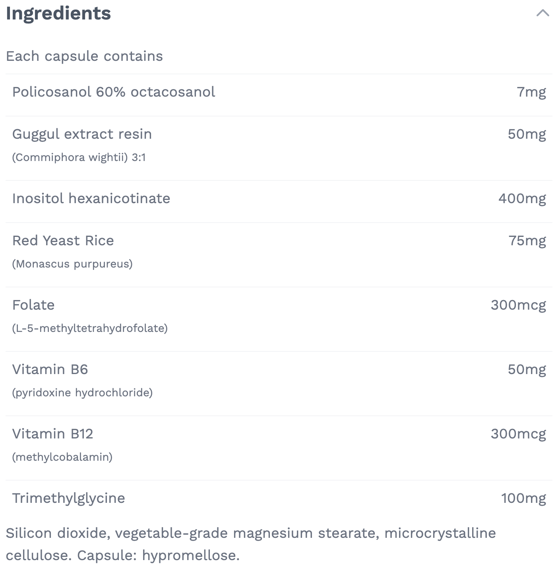This screenshot has height=574, width=558.
Task: Click the silicon dioxide excipients paragraph
Action: pyautogui.click(x=250, y=545)
